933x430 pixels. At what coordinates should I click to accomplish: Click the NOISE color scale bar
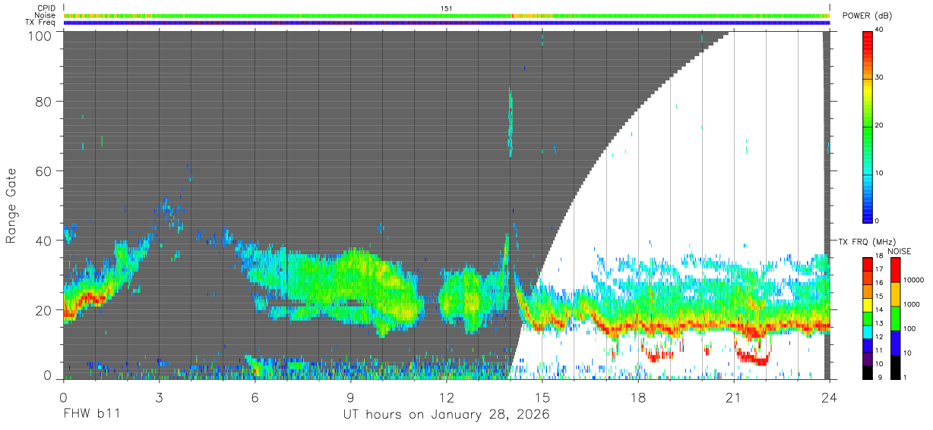pos(895,318)
